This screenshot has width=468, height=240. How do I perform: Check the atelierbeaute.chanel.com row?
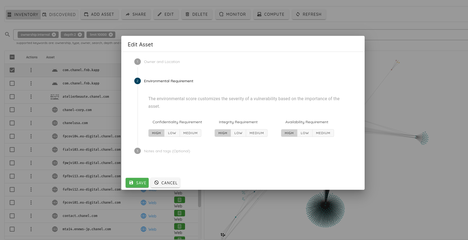tap(12, 97)
